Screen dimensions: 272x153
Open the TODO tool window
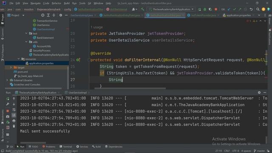(33, 147)
